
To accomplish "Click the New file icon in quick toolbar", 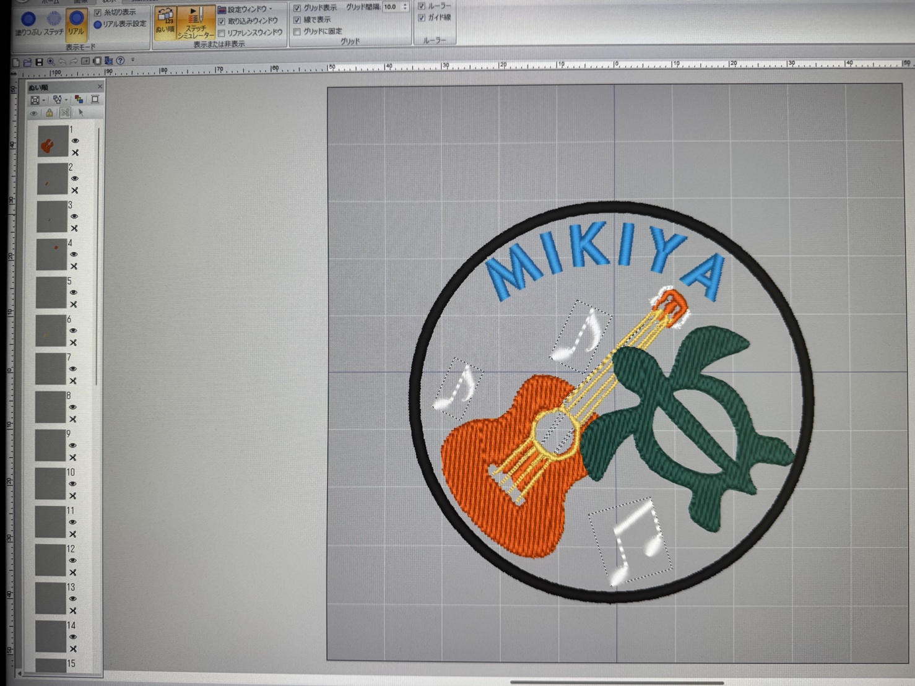I will point(16,62).
